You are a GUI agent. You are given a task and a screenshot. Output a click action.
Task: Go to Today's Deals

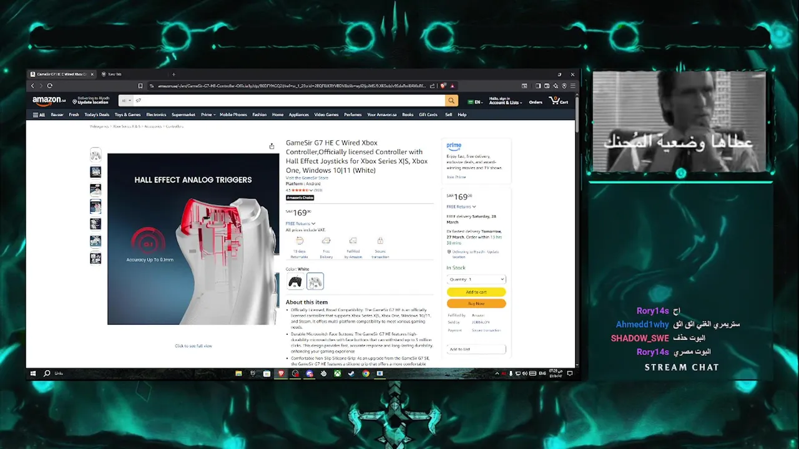click(x=97, y=115)
